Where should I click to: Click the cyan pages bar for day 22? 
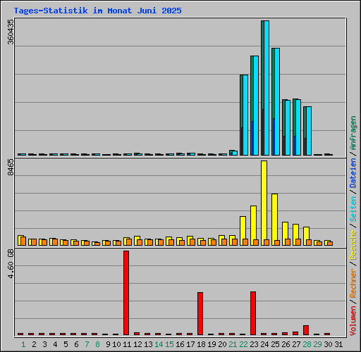[x=245, y=115]
